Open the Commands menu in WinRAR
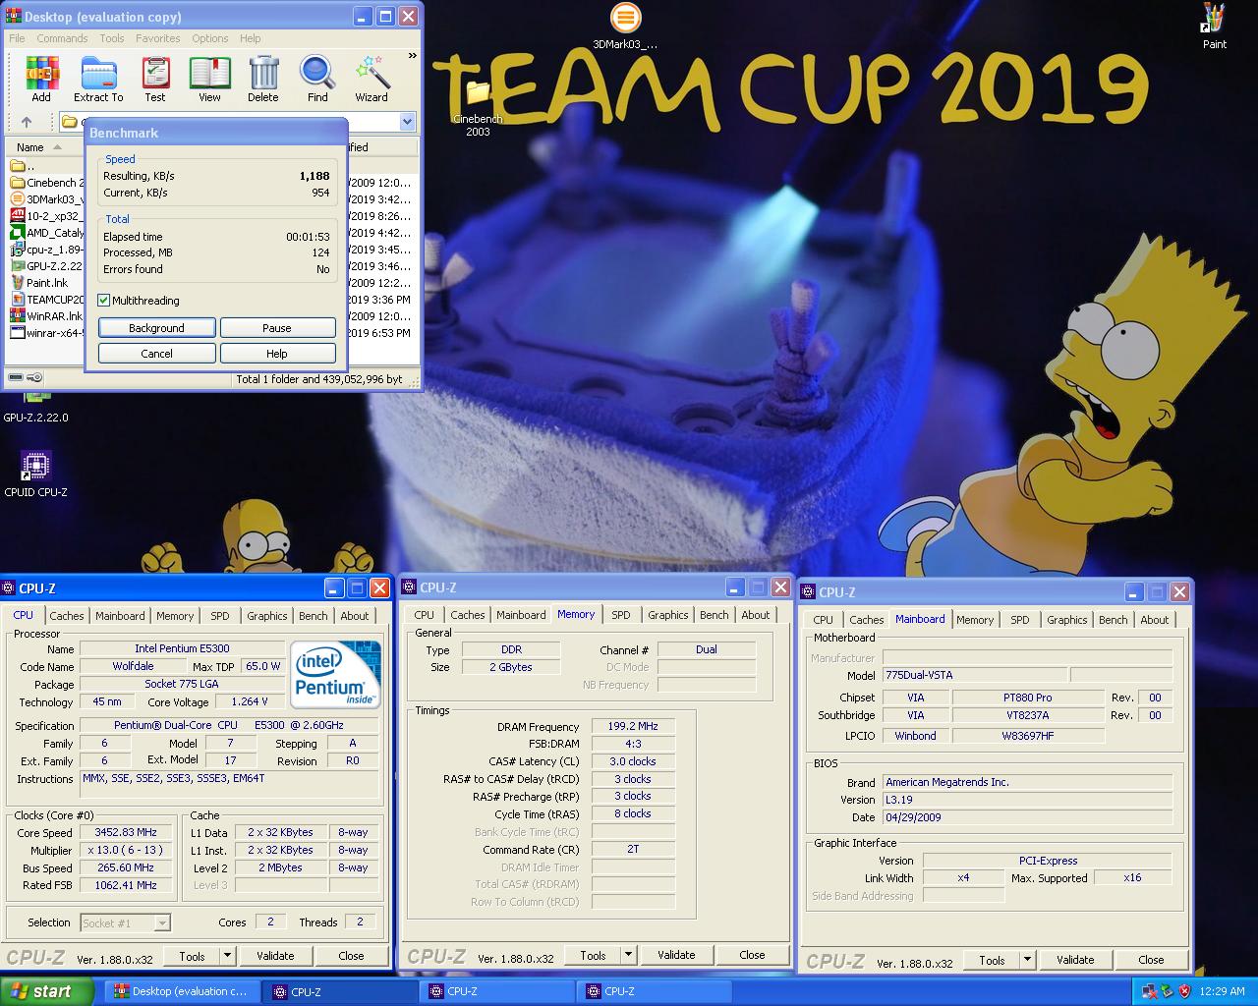 point(62,38)
